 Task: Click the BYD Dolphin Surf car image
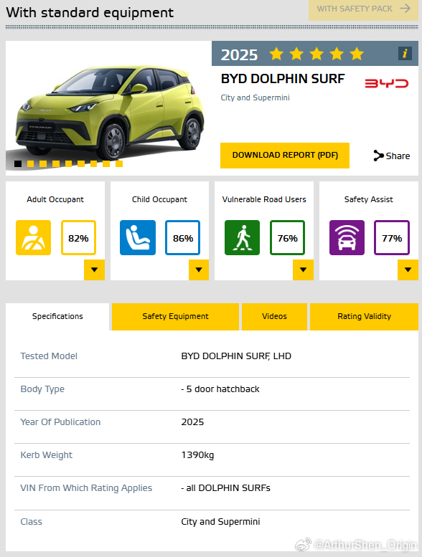coord(110,112)
